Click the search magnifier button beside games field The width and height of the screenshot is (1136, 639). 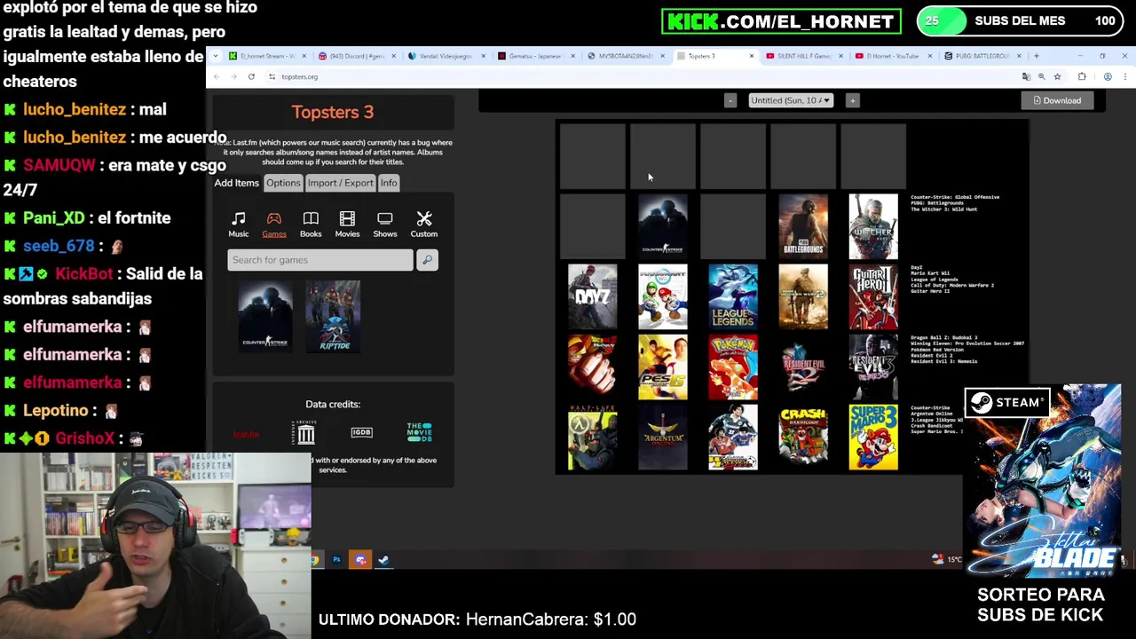coord(427,260)
